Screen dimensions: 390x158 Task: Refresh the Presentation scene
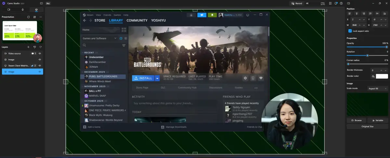28,17
